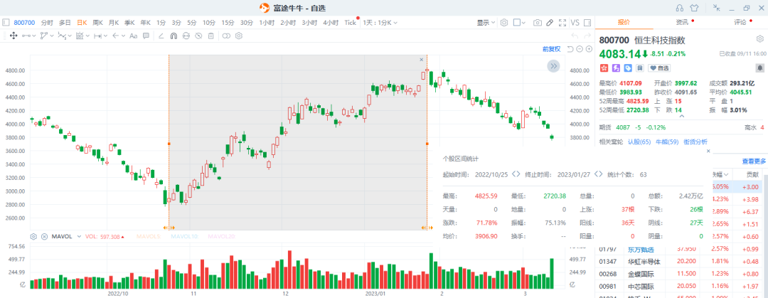Collapse quote details with the up chevron

click(681, 116)
